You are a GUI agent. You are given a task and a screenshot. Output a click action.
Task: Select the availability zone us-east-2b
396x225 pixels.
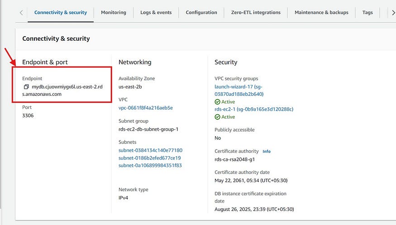(x=130, y=87)
